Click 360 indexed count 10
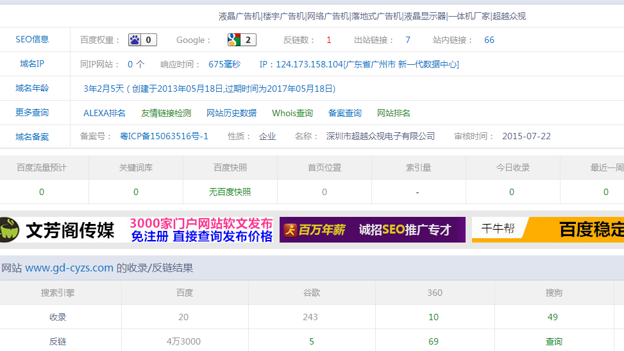 pos(434,317)
